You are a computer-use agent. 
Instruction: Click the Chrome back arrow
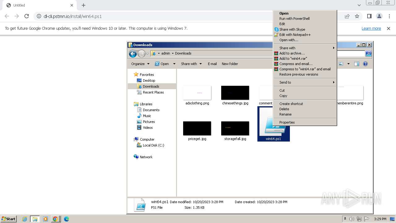[x=7, y=16]
